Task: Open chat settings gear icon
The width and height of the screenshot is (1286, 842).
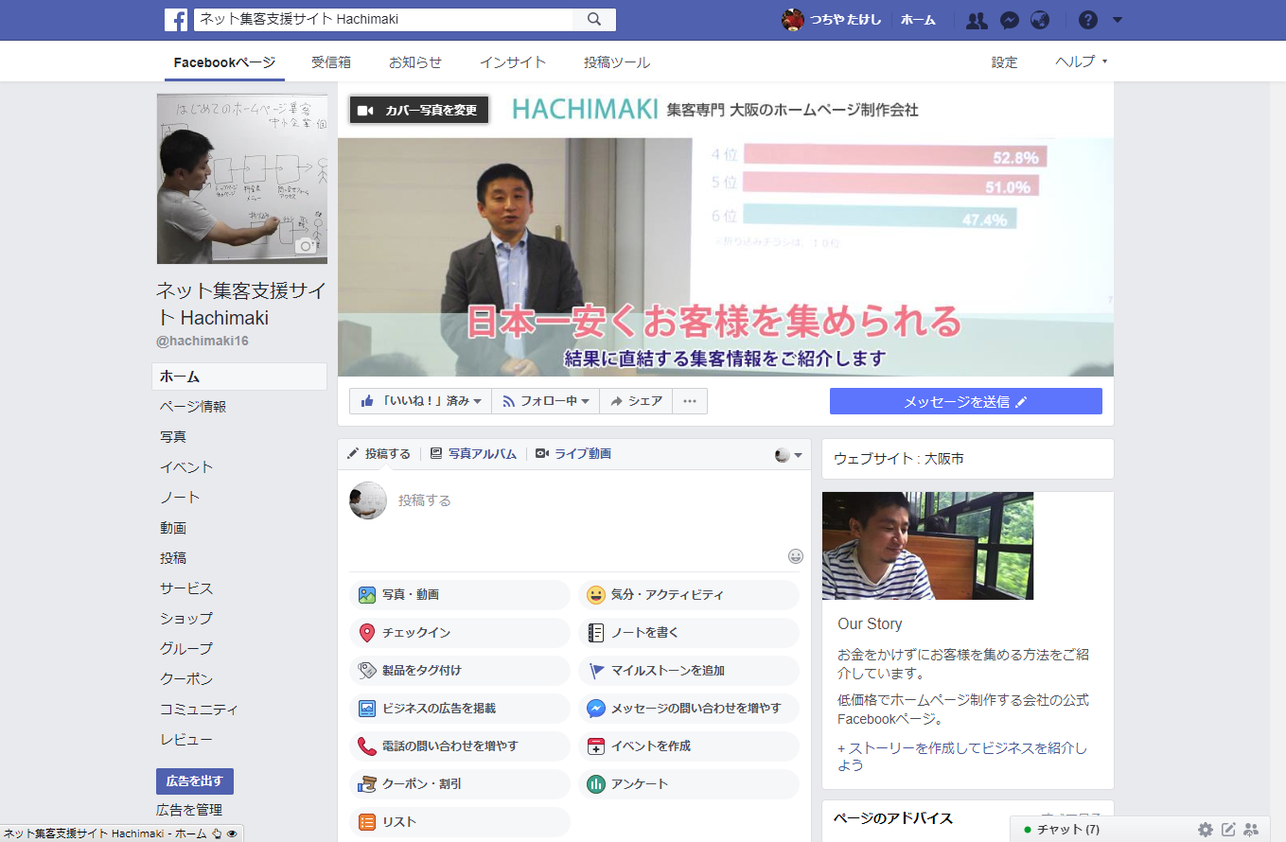Action: [1205, 830]
